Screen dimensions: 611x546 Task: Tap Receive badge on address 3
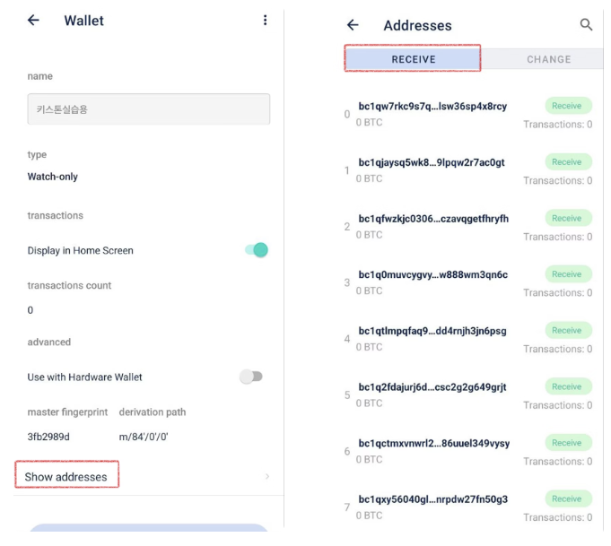point(567,274)
